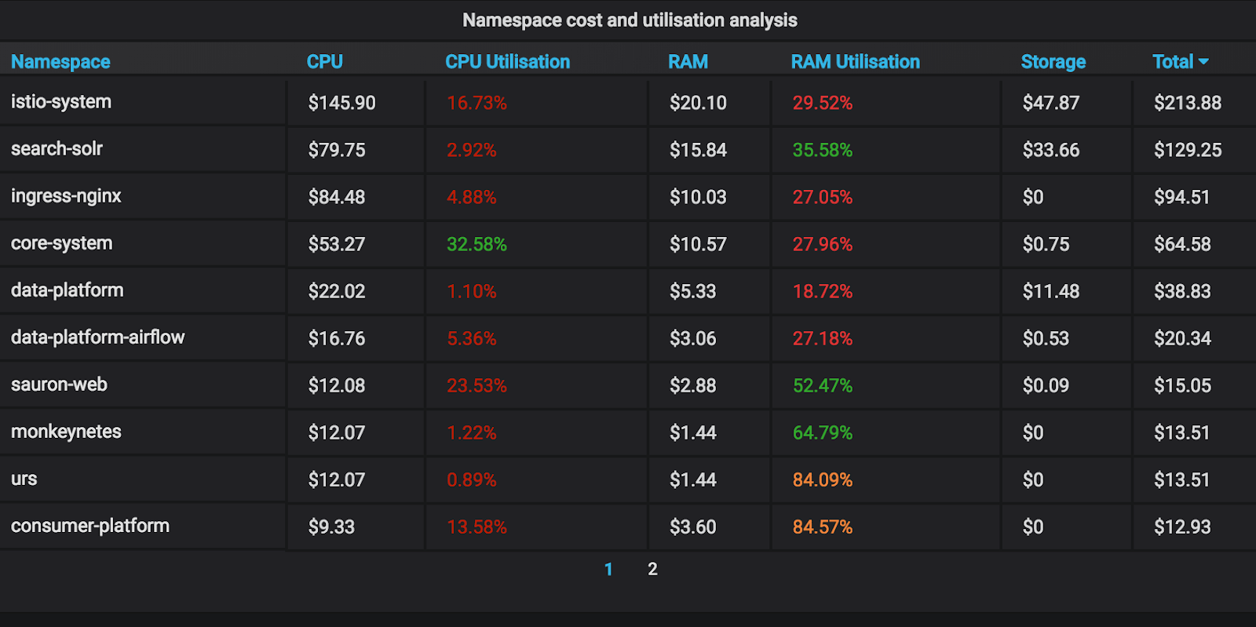The image size is (1256, 627).
Task: Sort by the Storage column header
Action: 1053,62
